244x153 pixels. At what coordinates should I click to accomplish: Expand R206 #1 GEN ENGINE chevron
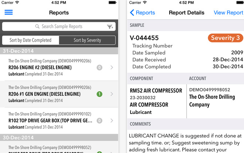click(112, 94)
